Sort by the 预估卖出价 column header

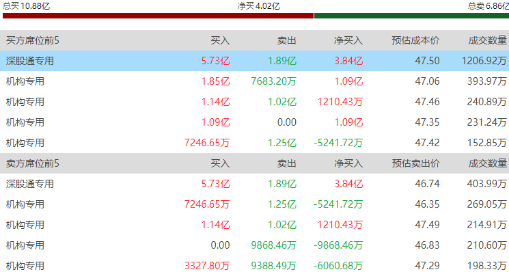coord(415,163)
